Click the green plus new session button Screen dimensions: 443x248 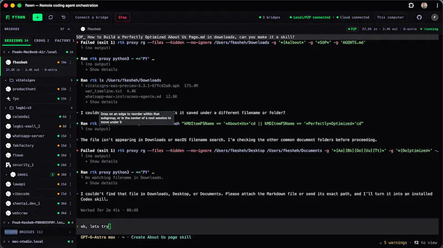coord(37,17)
